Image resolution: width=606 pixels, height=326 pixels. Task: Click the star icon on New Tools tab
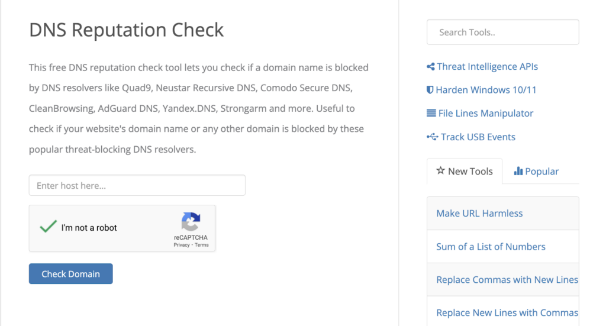point(440,171)
